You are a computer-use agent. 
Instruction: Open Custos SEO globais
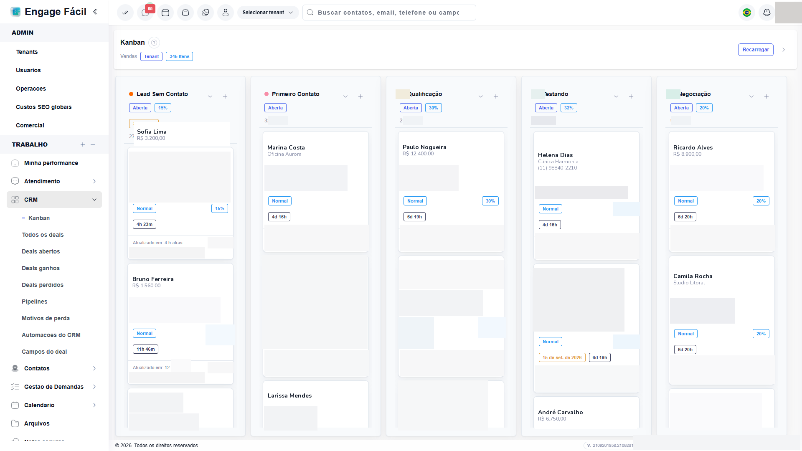point(44,107)
